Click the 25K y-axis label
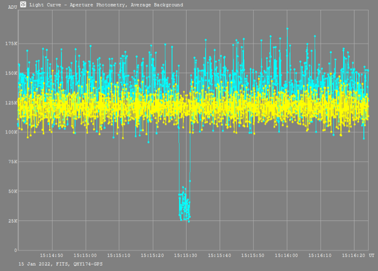 (x=13, y=221)
